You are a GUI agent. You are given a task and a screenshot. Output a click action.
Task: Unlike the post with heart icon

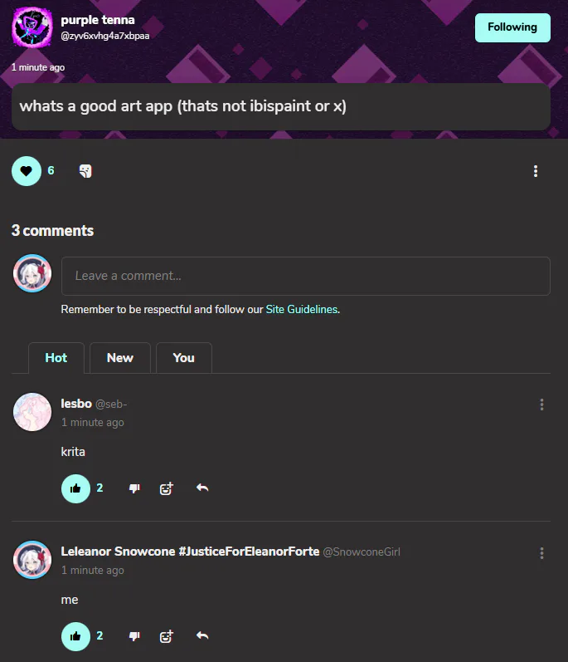[27, 171]
